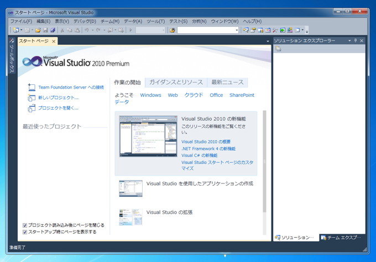Click the Start Debugging play icon
This screenshot has height=262, width=376.
130,30
